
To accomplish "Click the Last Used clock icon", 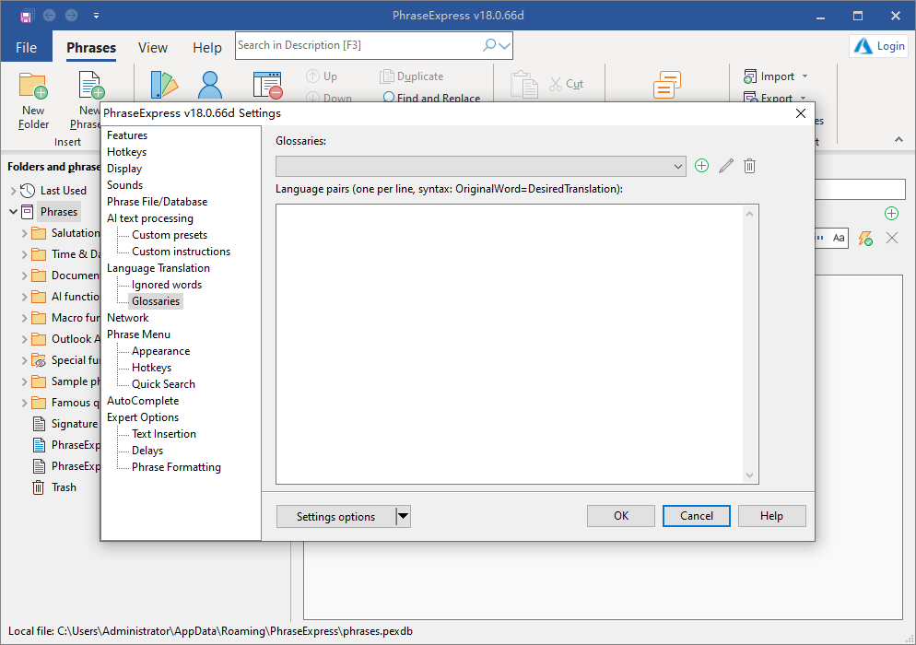I will pyautogui.click(x=28, y=191).
